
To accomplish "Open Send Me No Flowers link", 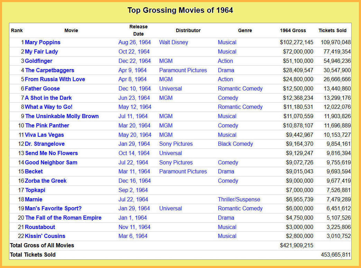I will [x=52, y=153].
